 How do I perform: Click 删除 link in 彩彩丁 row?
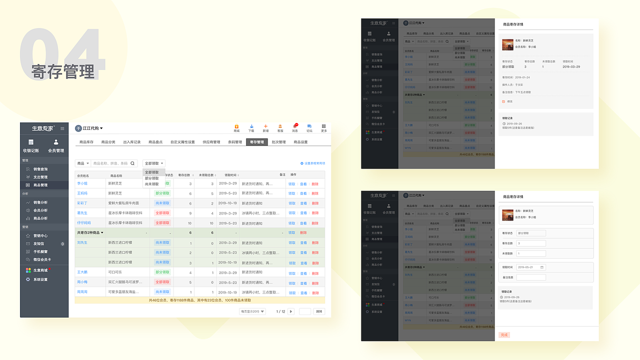tap(315, 203)
